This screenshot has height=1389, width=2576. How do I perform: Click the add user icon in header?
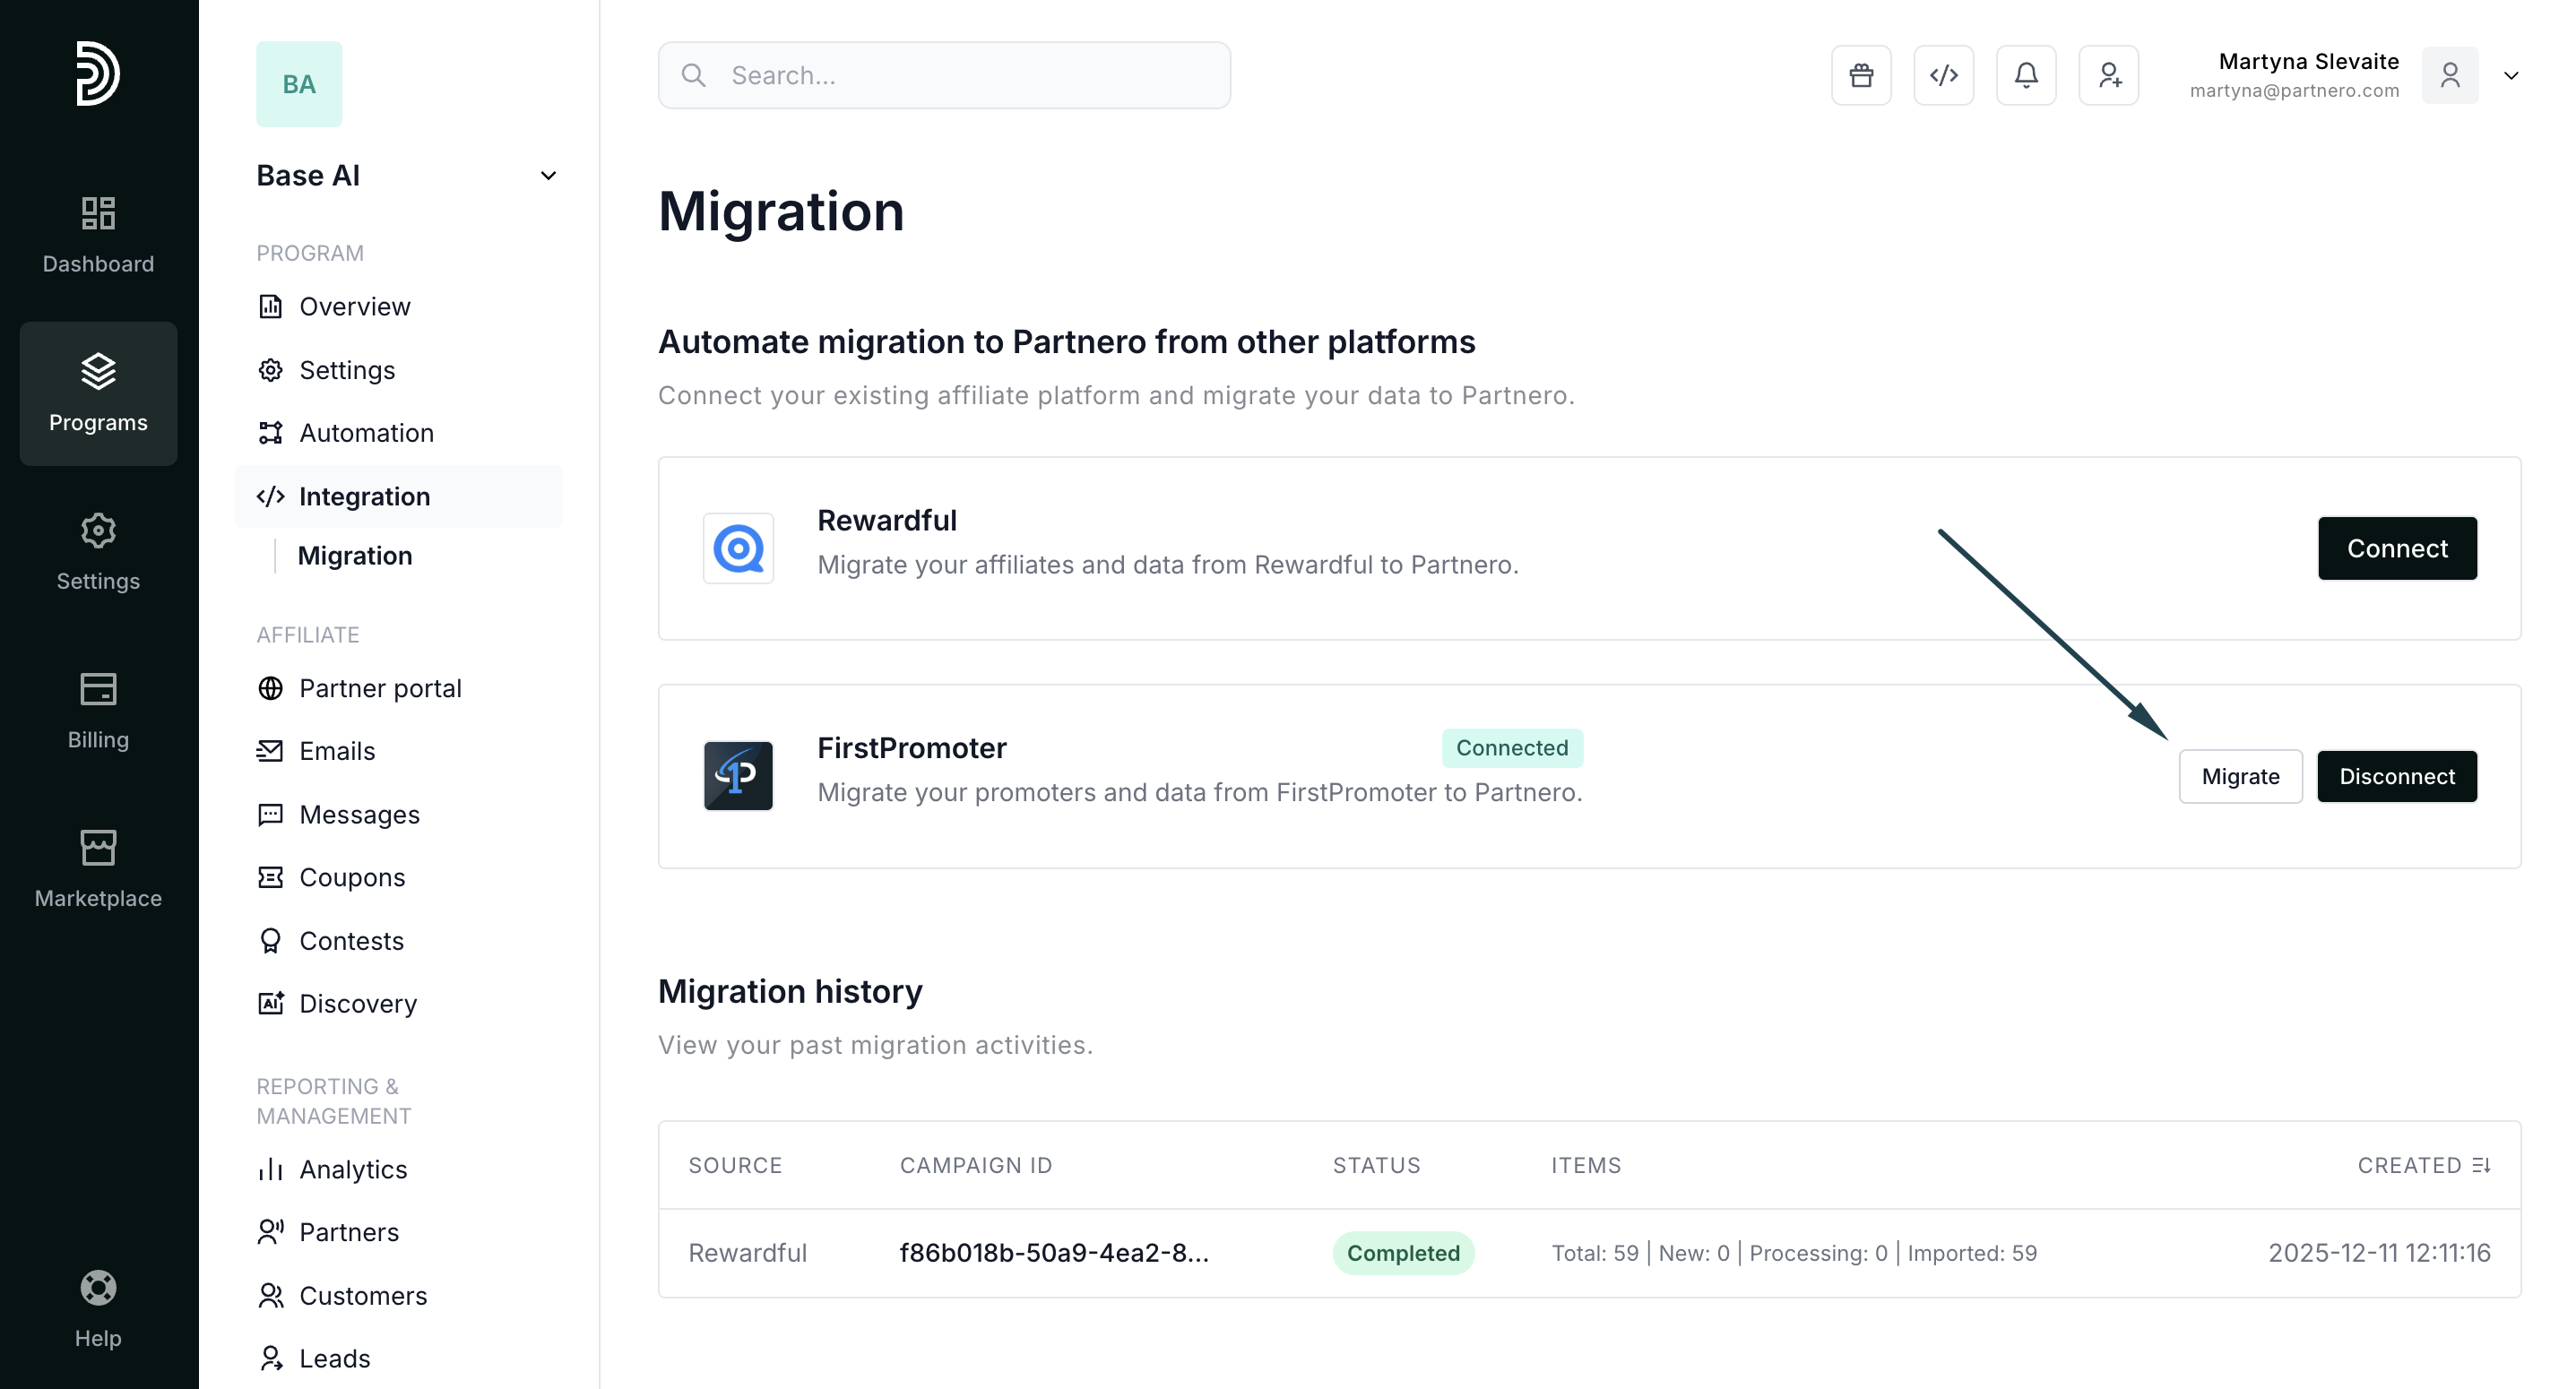pyautogui.click(x=2108, y=75)
